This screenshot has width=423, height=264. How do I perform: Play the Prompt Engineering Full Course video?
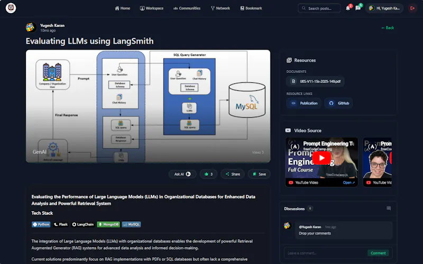pos(321,158)
